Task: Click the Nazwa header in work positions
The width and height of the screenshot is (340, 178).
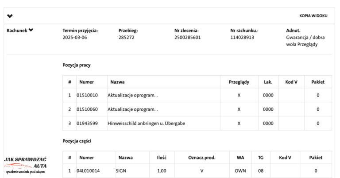Action: click(117, 82)
